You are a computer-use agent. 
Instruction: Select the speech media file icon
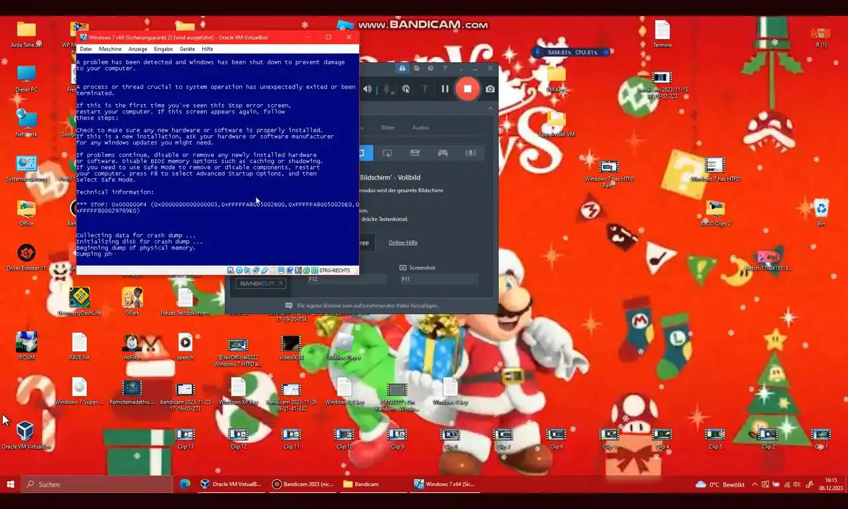pyautogui.click(x=185, y=346)
